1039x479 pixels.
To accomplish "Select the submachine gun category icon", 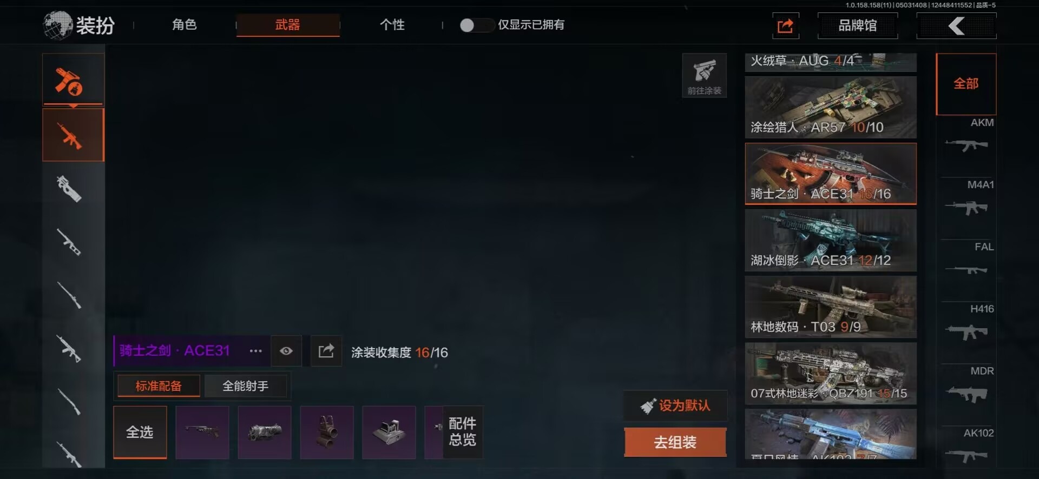I will click(70, 189).
